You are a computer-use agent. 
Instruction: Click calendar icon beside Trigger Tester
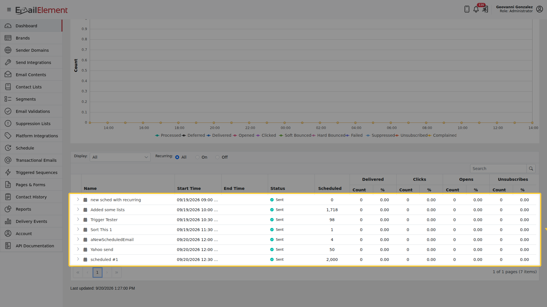tap(85, 220)
